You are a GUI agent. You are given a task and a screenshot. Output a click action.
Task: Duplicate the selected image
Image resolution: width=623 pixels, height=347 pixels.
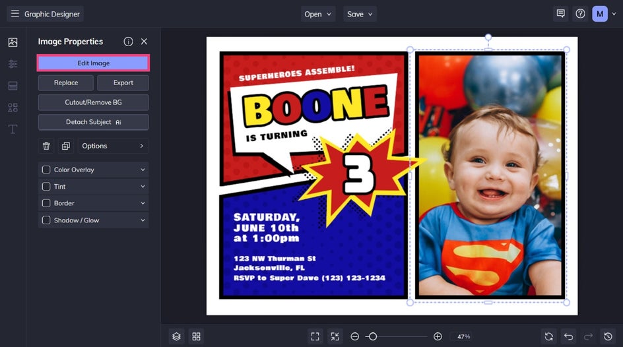click(x=66, y=146)
